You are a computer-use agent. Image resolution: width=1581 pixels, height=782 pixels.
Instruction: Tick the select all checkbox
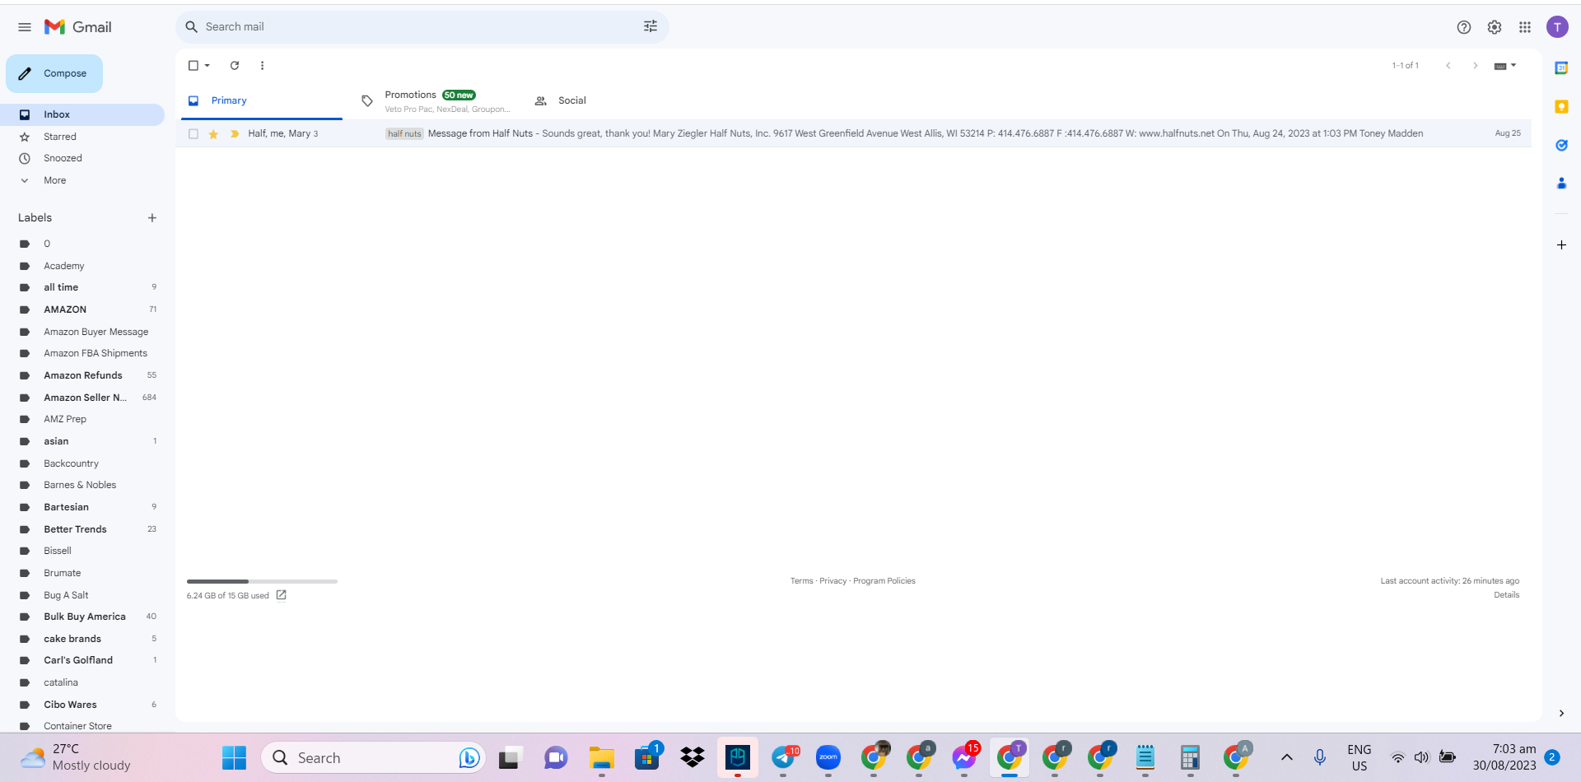pos(194,65)
